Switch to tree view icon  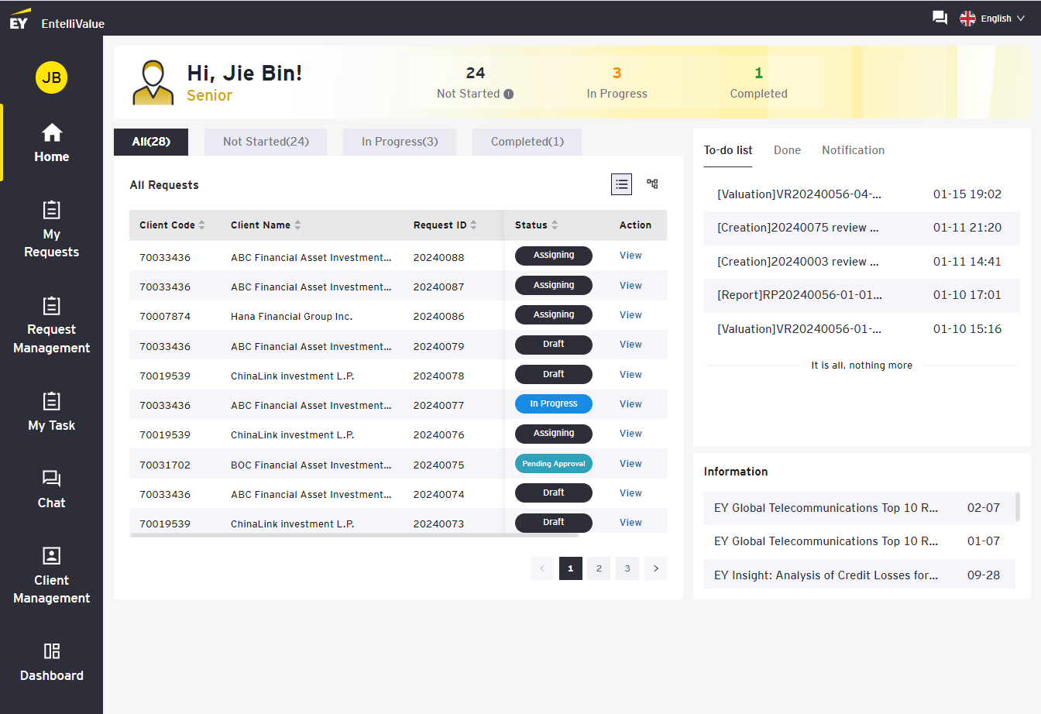pos(652,184)
